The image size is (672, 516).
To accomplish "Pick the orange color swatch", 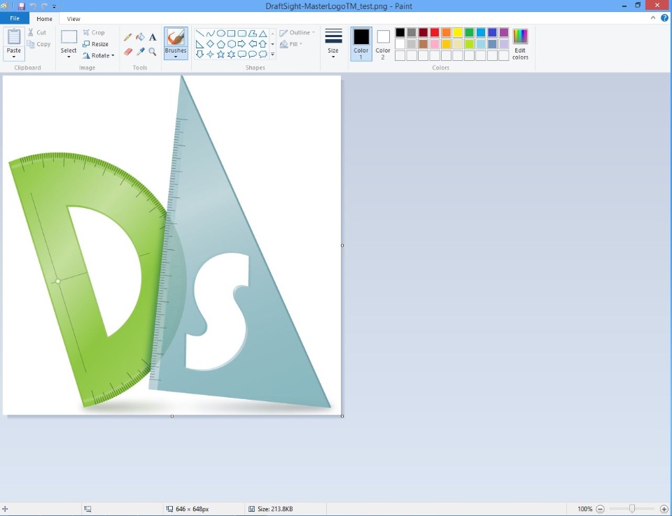I will pyautogui.click(x=446, y=33).
